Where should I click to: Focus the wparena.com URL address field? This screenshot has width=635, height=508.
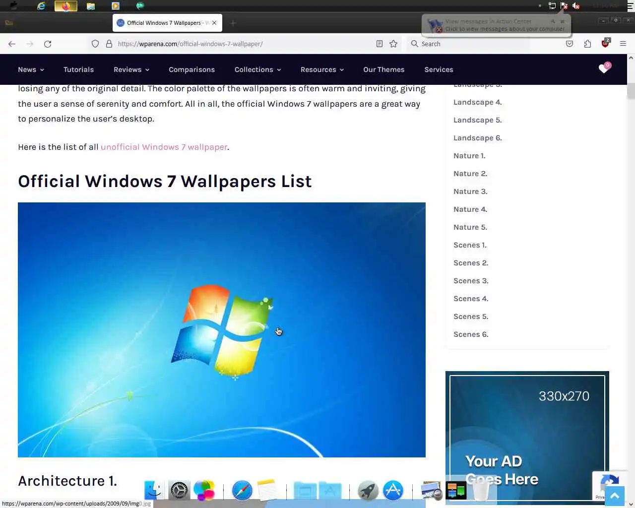coord(243,44)
